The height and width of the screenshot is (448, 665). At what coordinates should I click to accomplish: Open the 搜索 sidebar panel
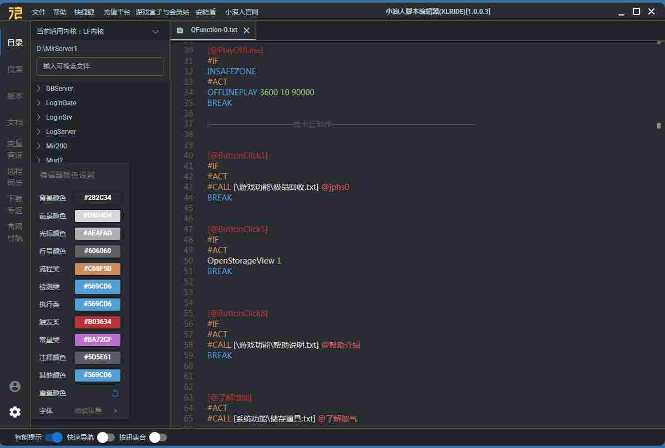(15, 69)
